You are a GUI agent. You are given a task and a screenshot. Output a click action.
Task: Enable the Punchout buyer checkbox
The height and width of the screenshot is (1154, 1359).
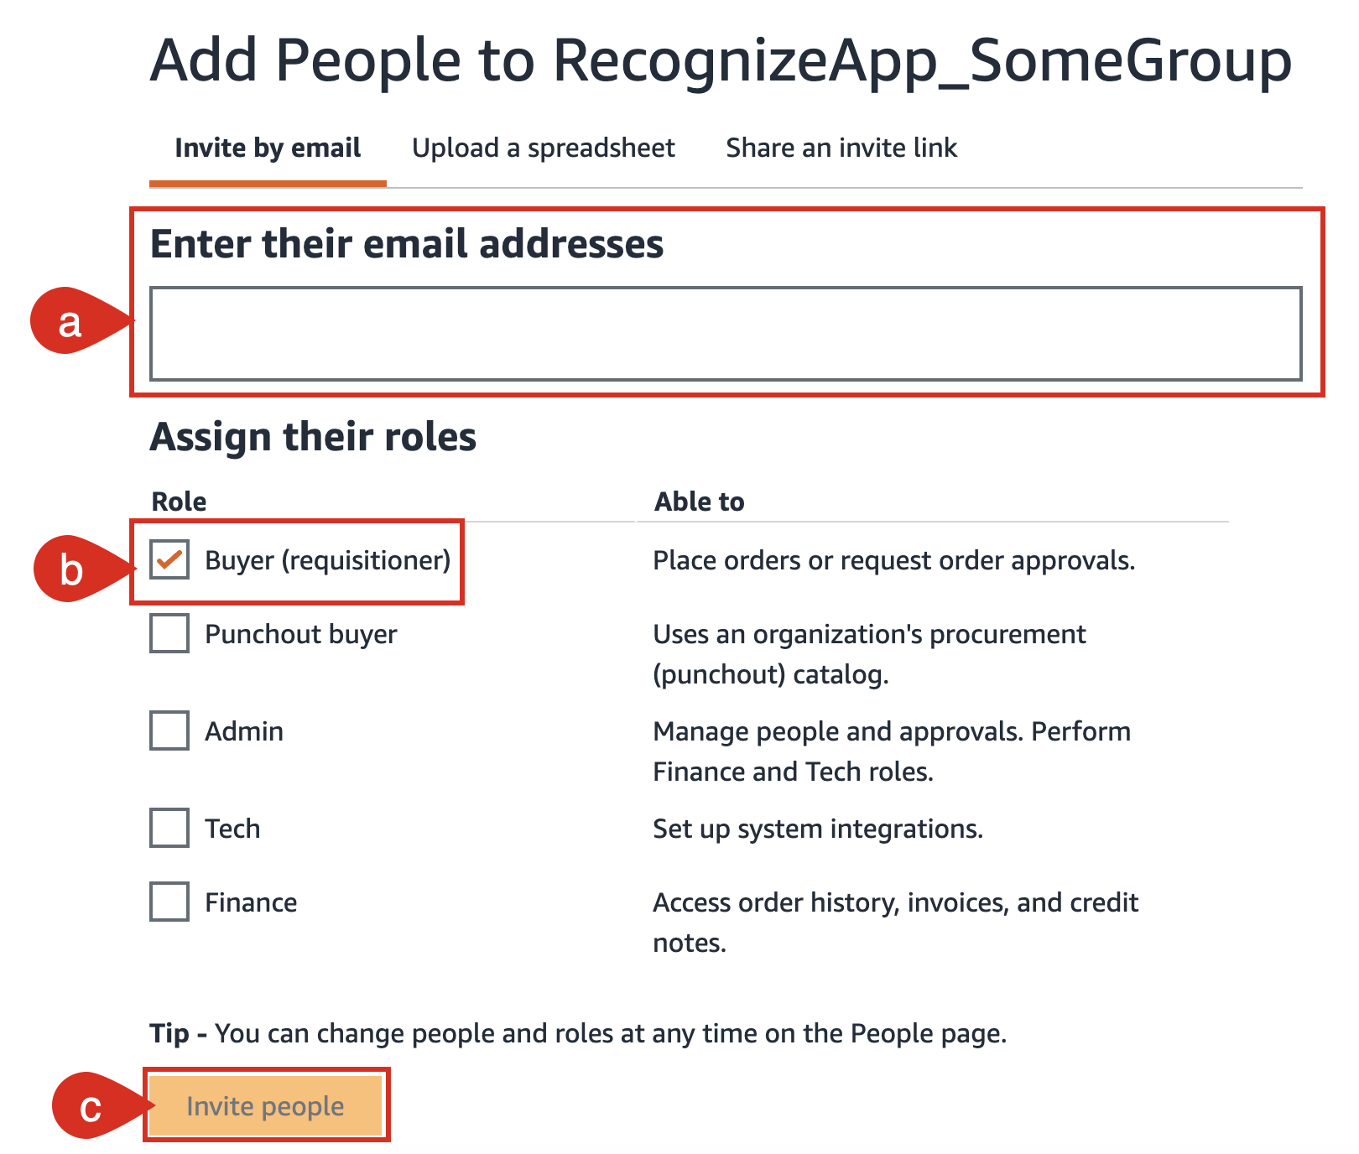[169, 633]
